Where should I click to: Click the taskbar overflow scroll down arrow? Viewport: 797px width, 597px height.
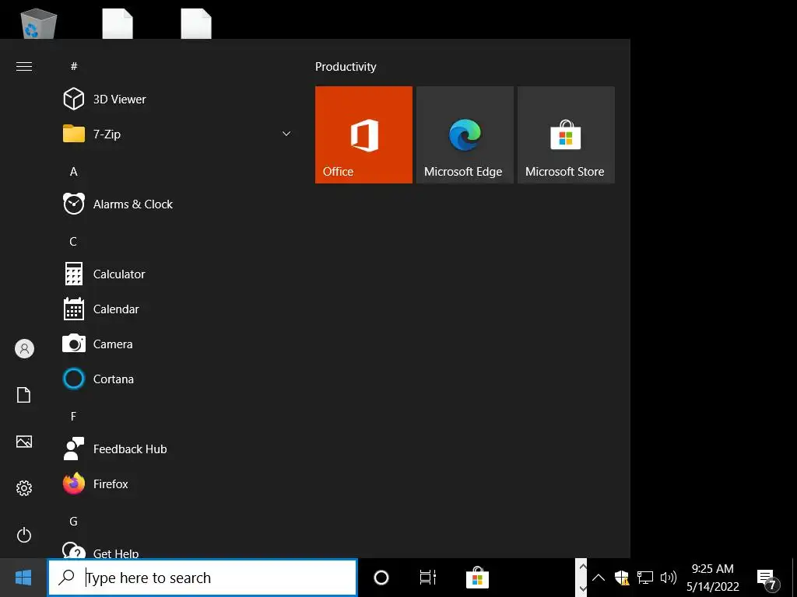582,589
